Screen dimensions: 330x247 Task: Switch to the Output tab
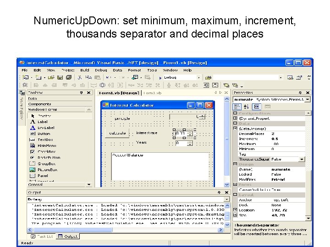coord(68,236)
